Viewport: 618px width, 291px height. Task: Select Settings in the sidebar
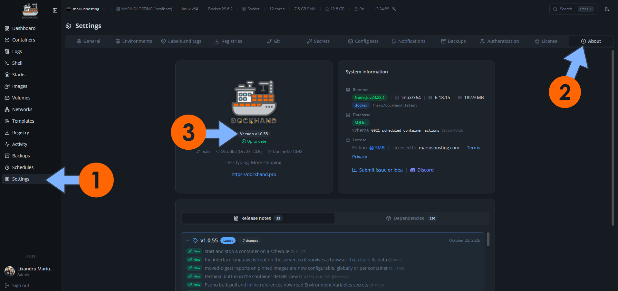pyautogui.click(x=31, y=179)
